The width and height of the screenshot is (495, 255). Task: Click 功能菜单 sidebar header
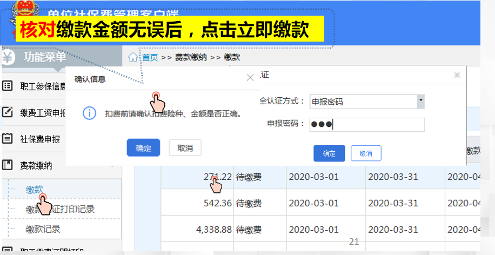tap(45, 57)
